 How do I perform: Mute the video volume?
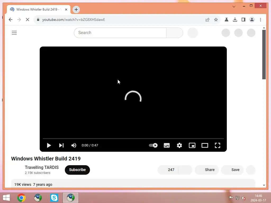click(74, 145)
